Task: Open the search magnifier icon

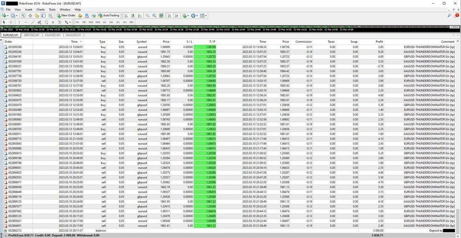Action: tap(450, 15)
